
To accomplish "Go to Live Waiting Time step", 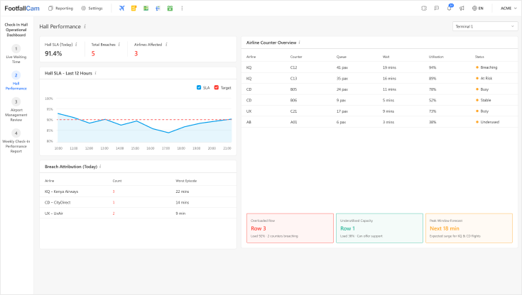I will coord(16,55).
